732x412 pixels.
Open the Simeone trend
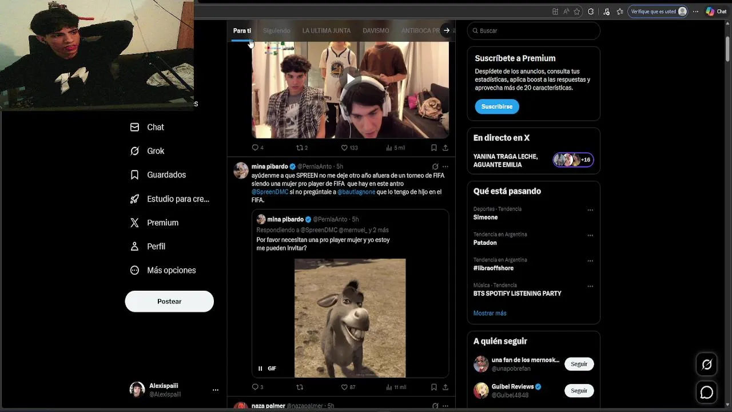(486, 217)
